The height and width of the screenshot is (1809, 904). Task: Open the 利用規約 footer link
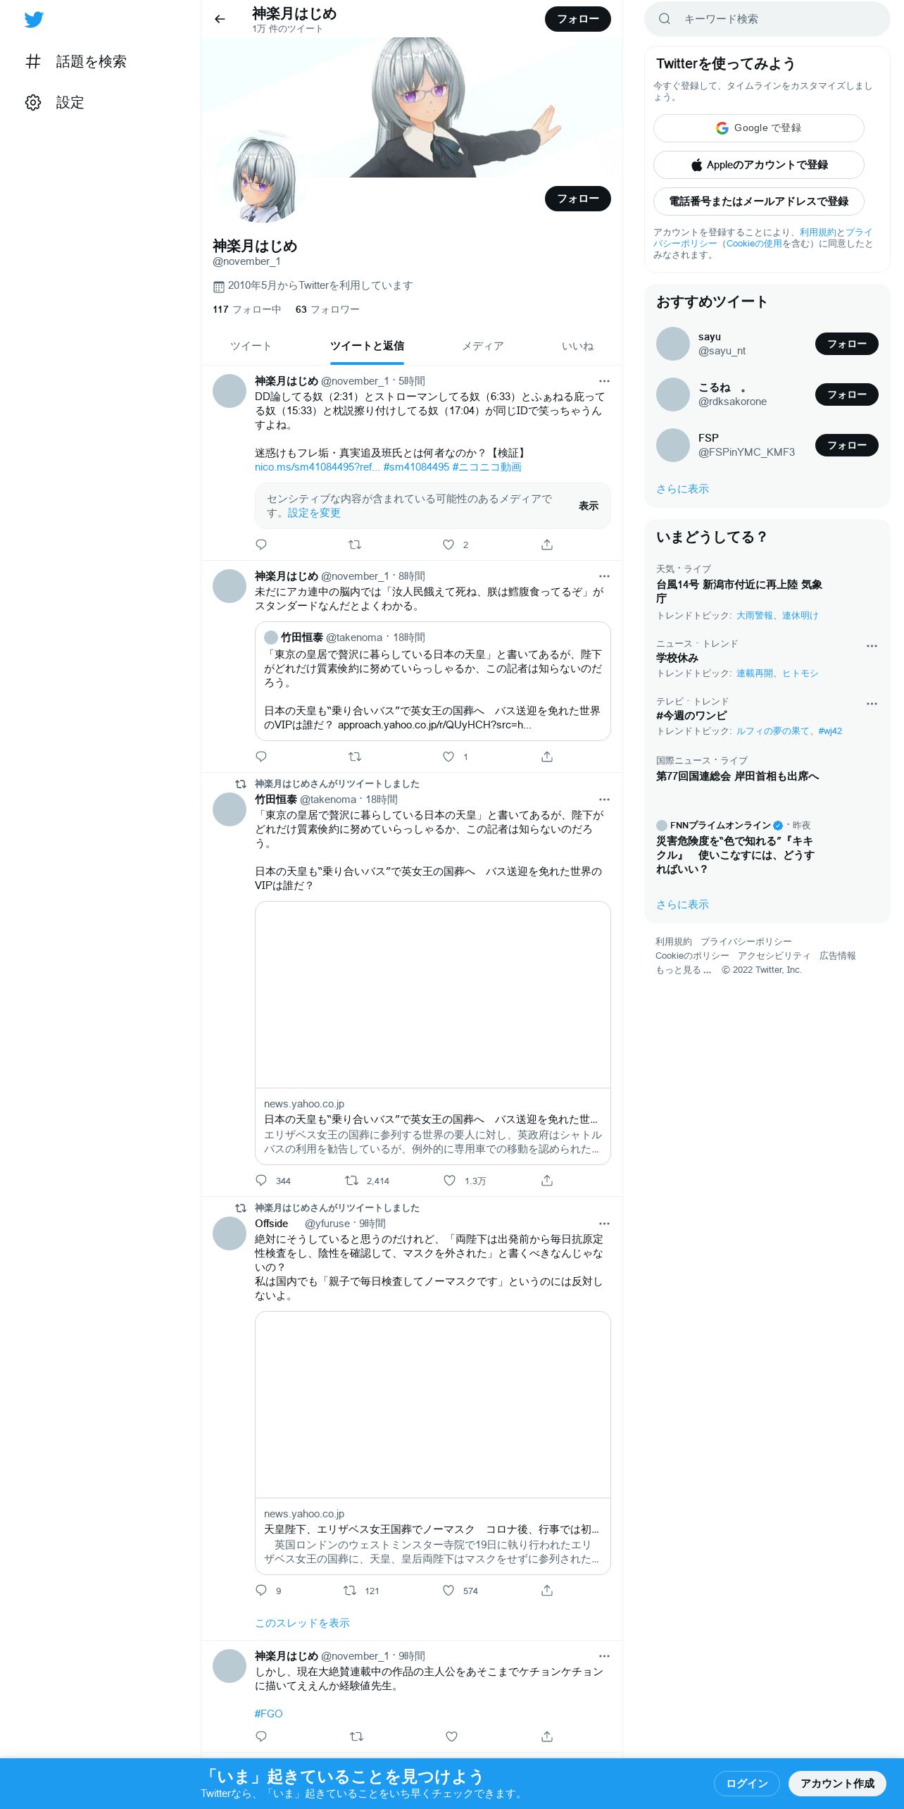(x=673, y=942)
